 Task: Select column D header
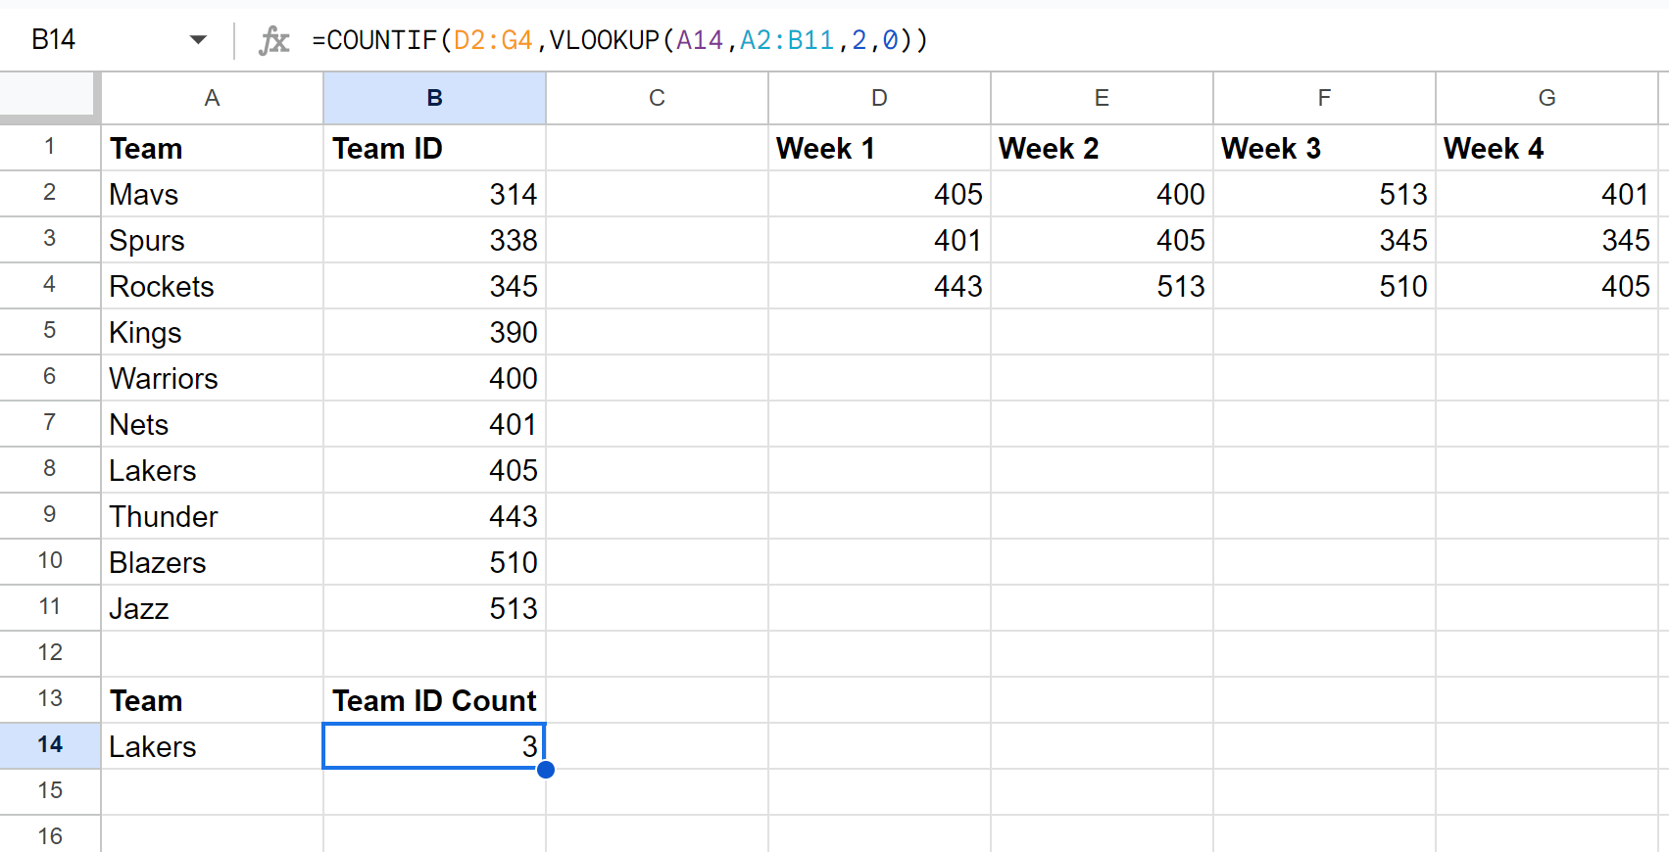point(879,98)
